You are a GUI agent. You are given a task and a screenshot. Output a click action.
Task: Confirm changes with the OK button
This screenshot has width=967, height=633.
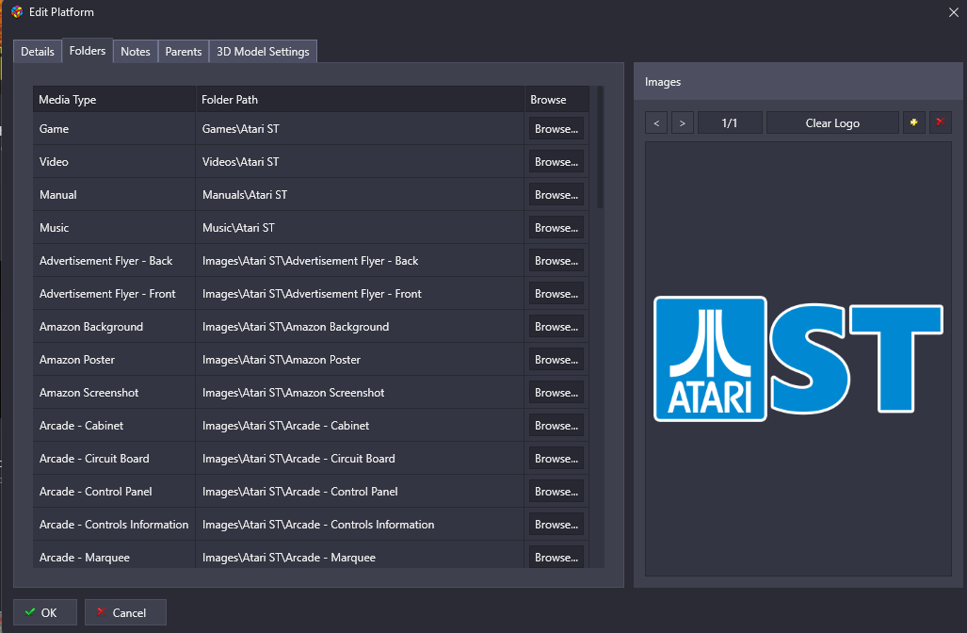(x=45, y=612)
